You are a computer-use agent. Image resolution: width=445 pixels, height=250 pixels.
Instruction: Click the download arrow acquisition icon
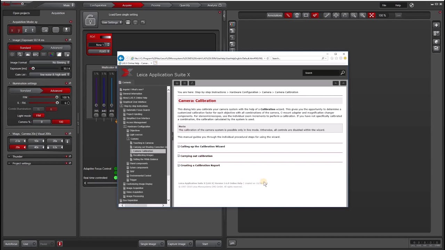pos(66,30)
